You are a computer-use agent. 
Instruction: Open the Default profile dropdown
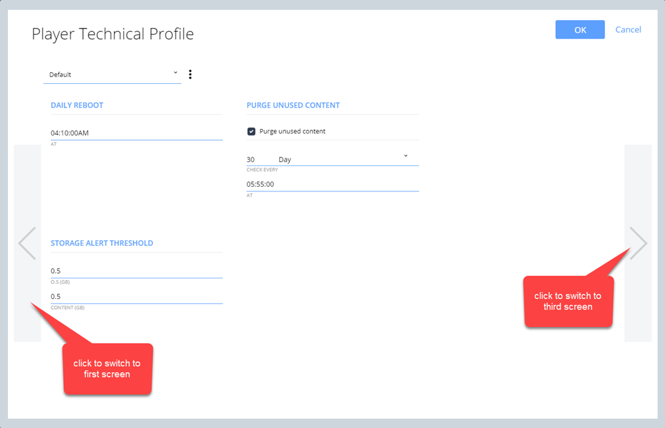[112, 74]
